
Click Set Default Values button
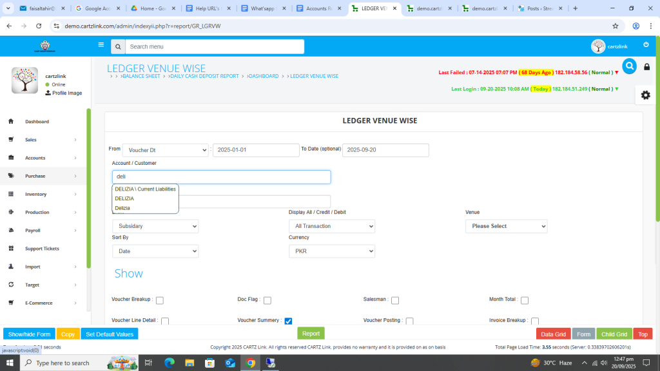click(110, 334)
